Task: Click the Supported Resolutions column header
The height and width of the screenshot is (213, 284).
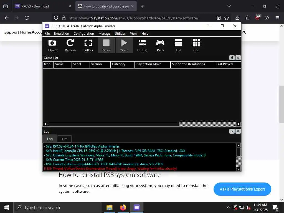Action: 192,64
